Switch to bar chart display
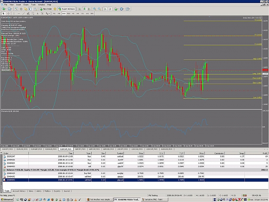Viewport: 269px width, 202px height. tap(80, 9)
